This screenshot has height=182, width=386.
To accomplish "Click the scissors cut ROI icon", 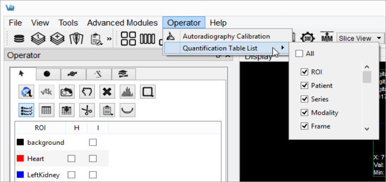I will point(87,110).
